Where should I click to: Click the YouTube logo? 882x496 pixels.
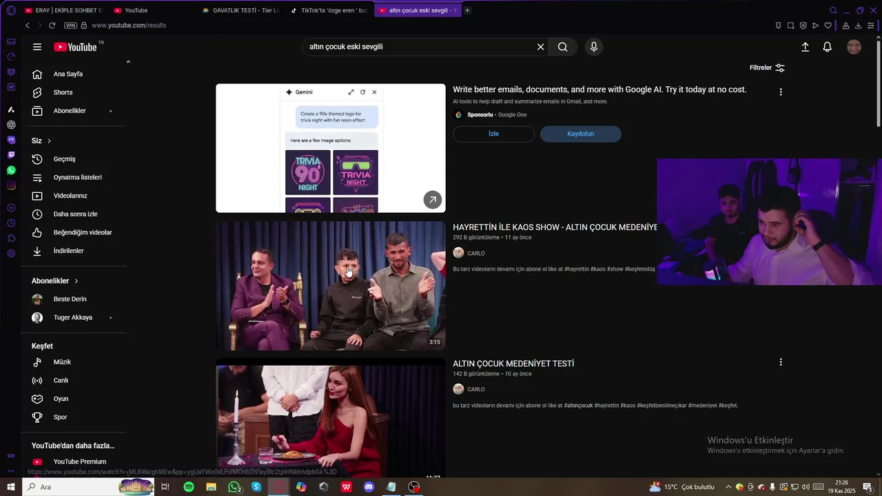point(76,47)
